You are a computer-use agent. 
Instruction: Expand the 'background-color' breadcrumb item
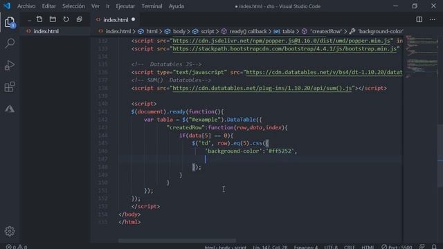[x=381, y=31]
